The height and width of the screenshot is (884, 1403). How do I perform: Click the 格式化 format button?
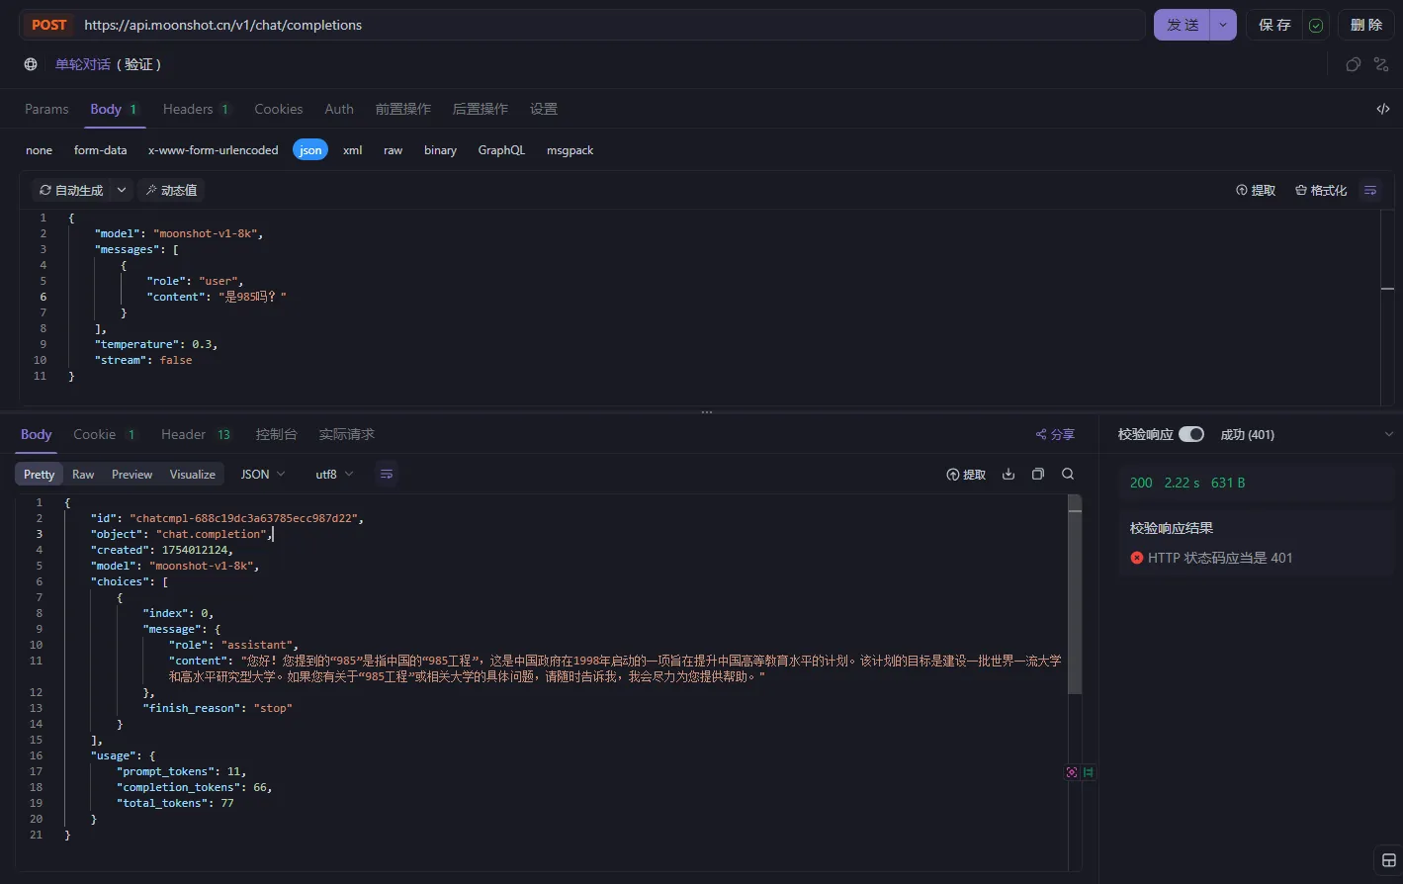tap(1321, 190)
